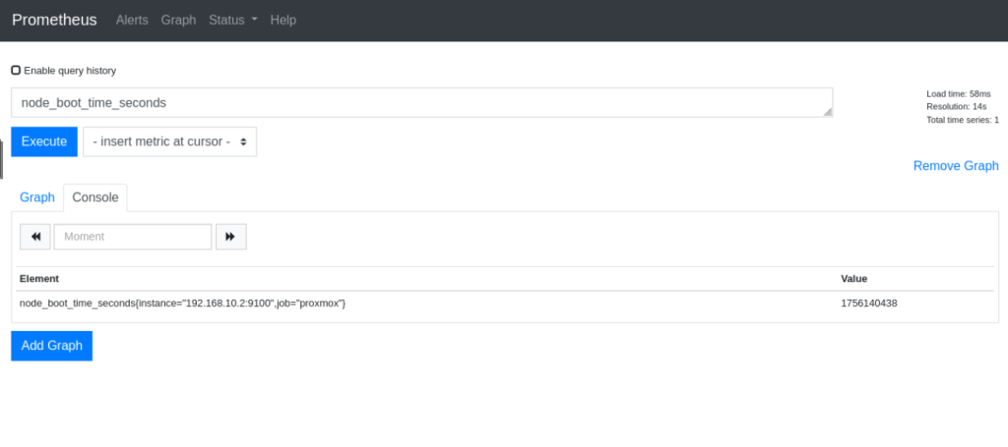Click the Load time: 58ms stat
The image size is (1008, 447).
click(x=959, y=93)
